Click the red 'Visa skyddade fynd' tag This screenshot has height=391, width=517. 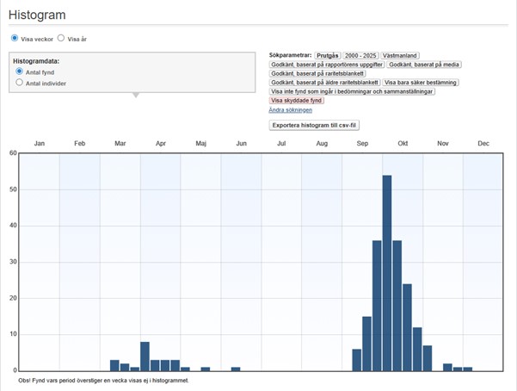(x=299, y=101)
